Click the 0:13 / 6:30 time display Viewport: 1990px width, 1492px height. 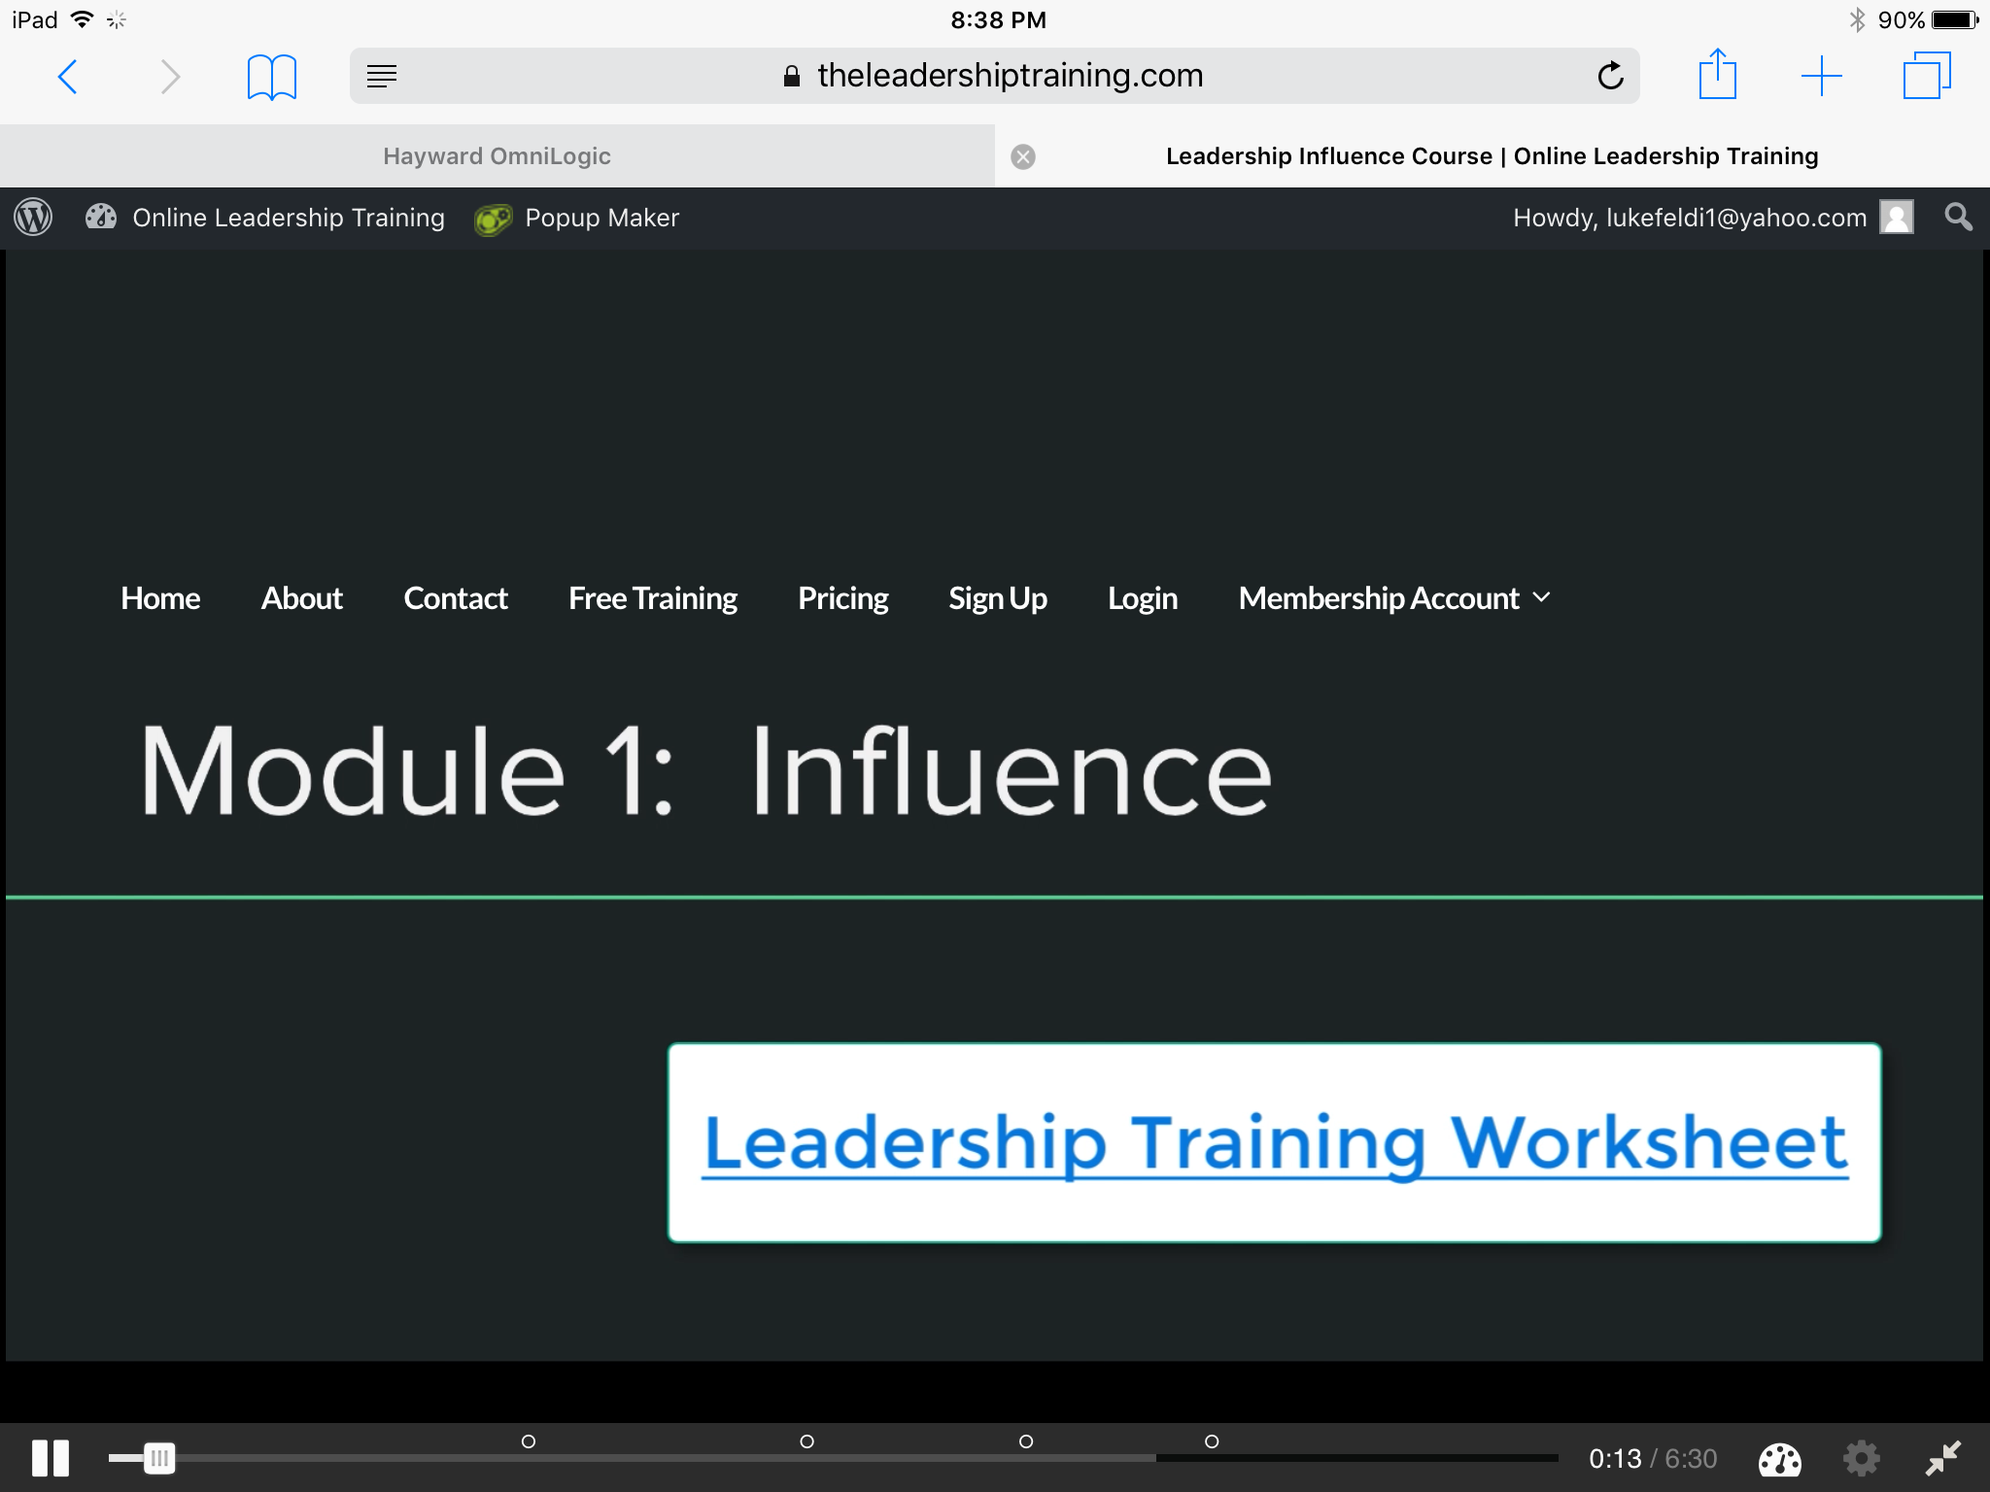tap(1653, 1459)
